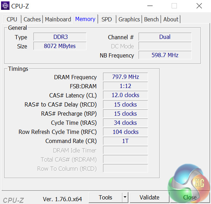Switch to the SPD tab
211x204 pixels.
click(x=107, y=19)
